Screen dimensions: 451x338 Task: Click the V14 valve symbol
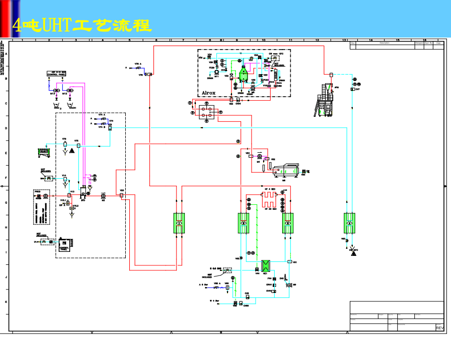[65, 179]
